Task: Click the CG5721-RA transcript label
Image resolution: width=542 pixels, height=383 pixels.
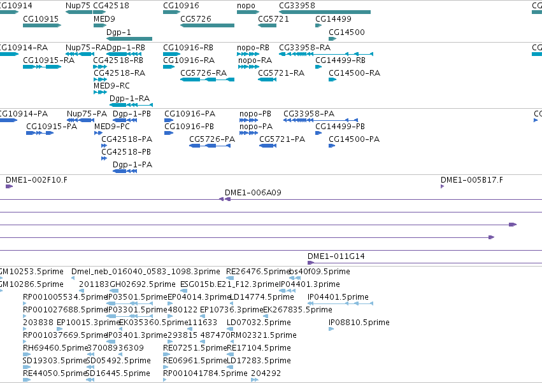Action: click(282, 73)
